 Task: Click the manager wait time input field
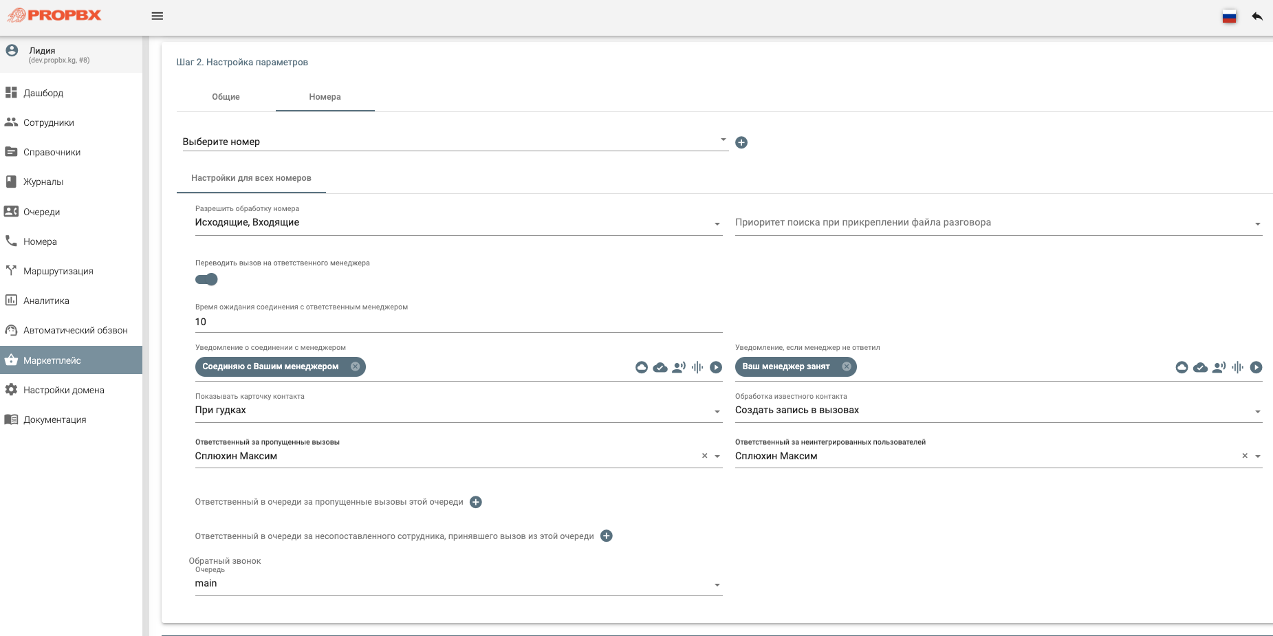[459, 322]
